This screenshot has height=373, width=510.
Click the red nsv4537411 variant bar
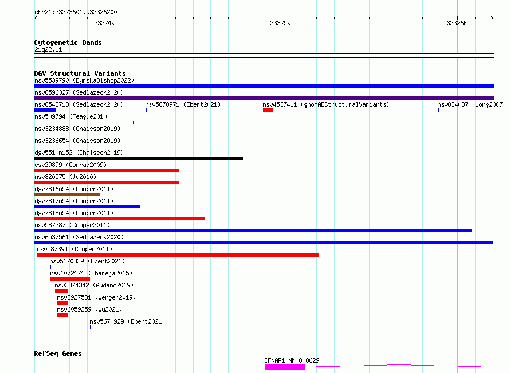coord(268,110)
